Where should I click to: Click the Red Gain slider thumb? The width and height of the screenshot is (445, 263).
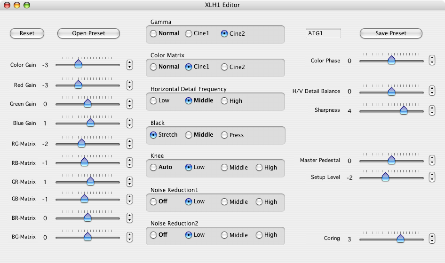[79, 84]
